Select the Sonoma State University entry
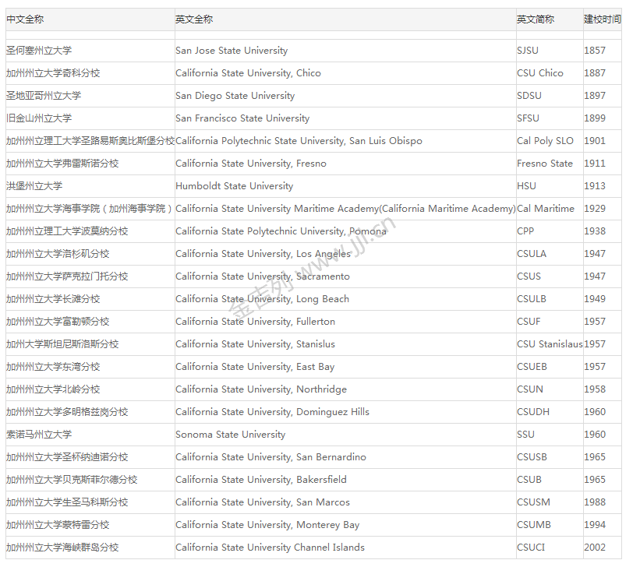 click(x=230, y=435)
